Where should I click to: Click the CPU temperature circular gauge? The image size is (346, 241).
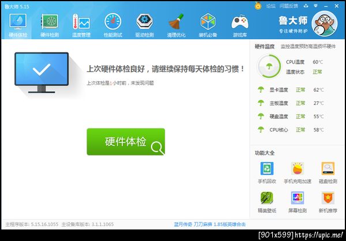pos(269,66)
